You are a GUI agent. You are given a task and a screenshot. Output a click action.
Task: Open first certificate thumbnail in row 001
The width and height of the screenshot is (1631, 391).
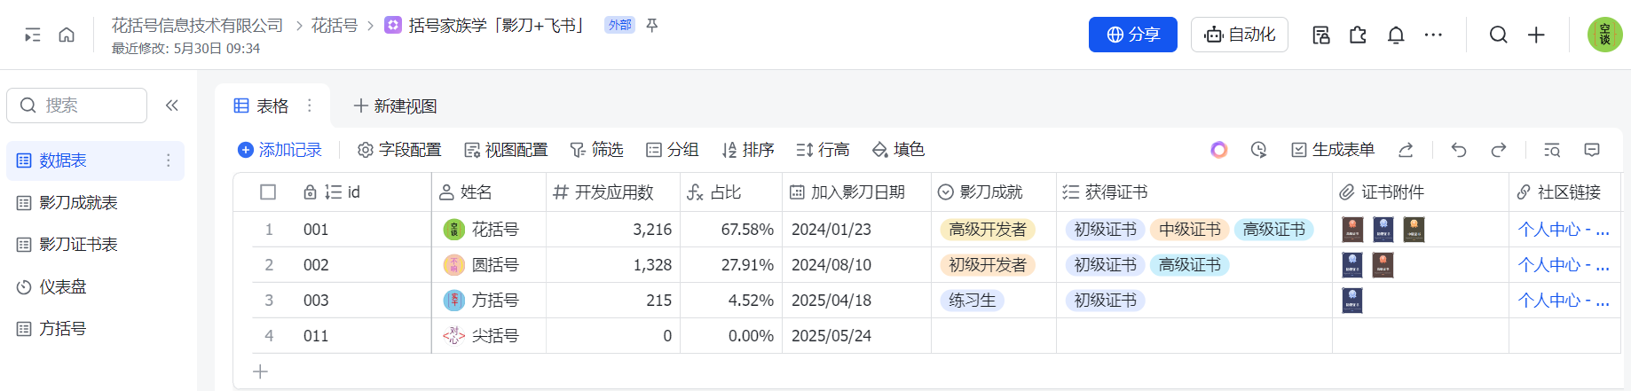tap(1352, 230)
